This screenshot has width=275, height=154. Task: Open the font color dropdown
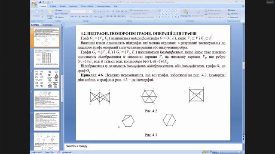(101, 17)
